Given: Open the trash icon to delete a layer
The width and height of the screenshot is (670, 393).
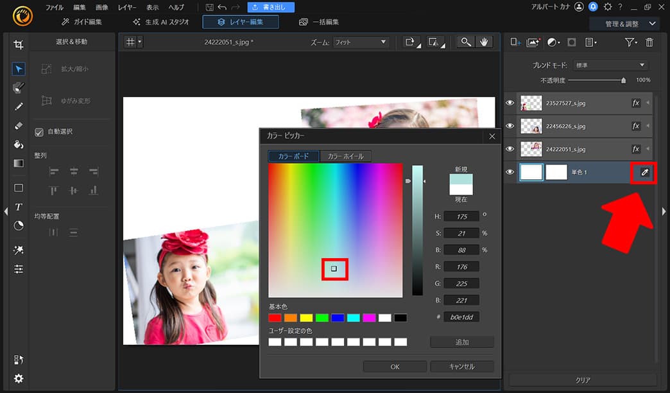Looking at the screenshot, I should coord(649,41).
